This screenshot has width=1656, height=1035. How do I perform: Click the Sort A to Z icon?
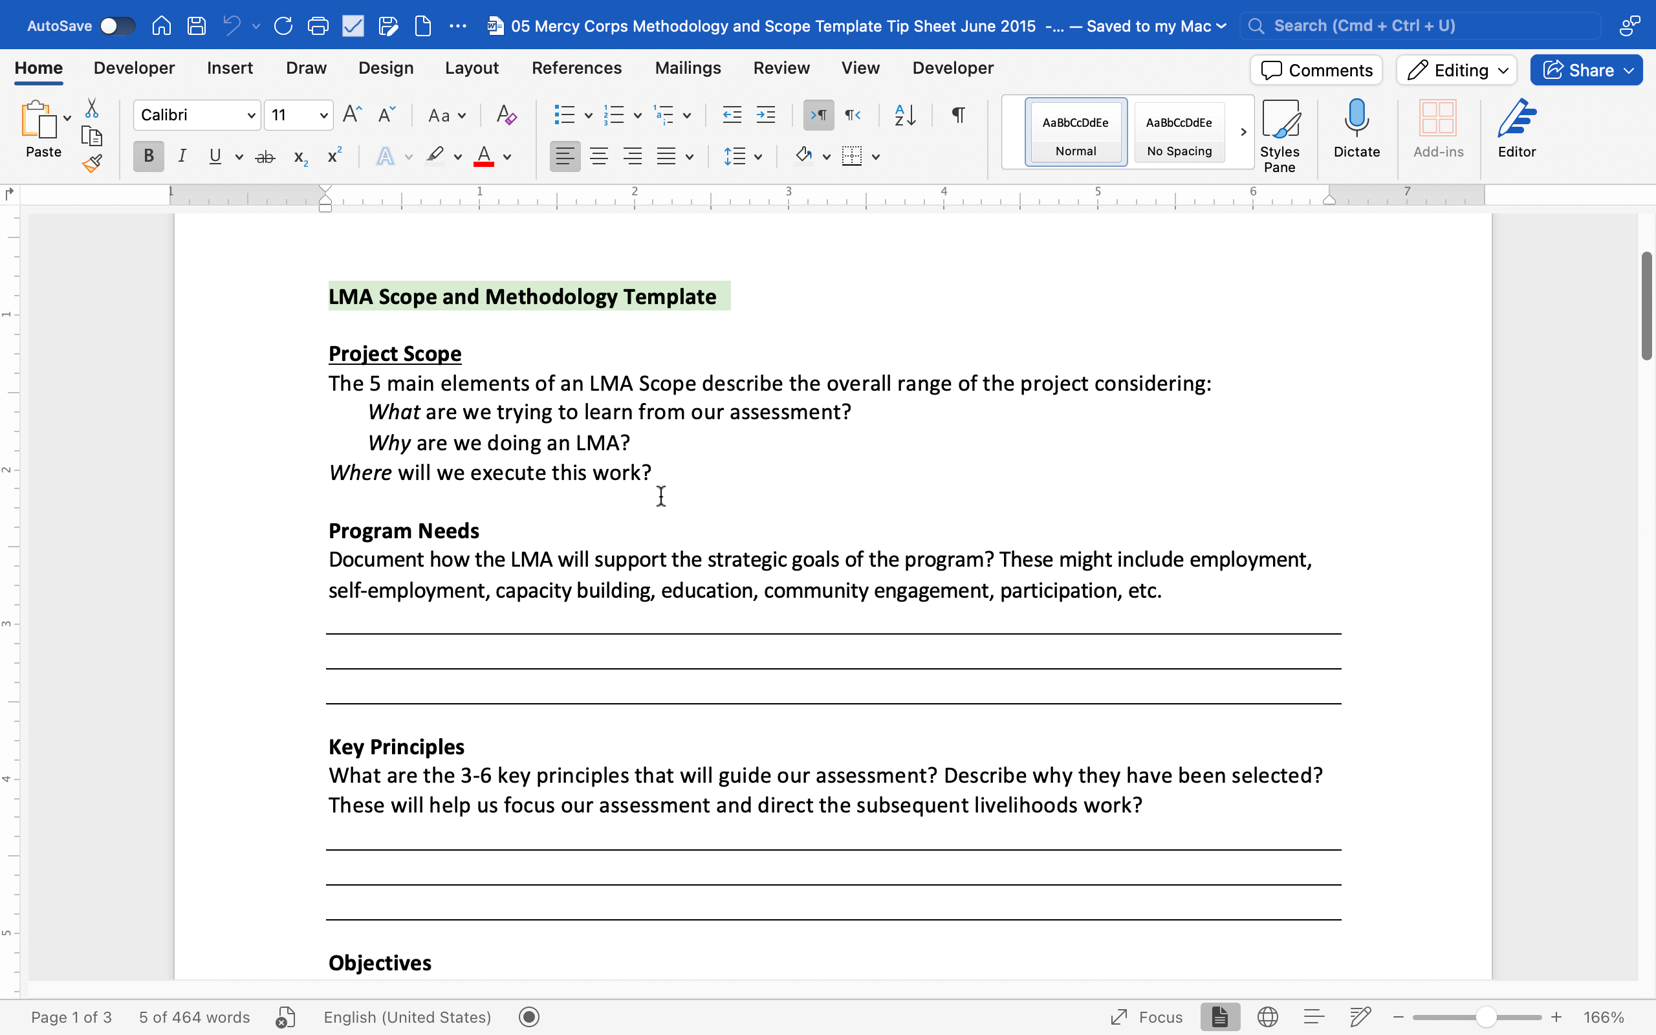click(x=904, y=115)
